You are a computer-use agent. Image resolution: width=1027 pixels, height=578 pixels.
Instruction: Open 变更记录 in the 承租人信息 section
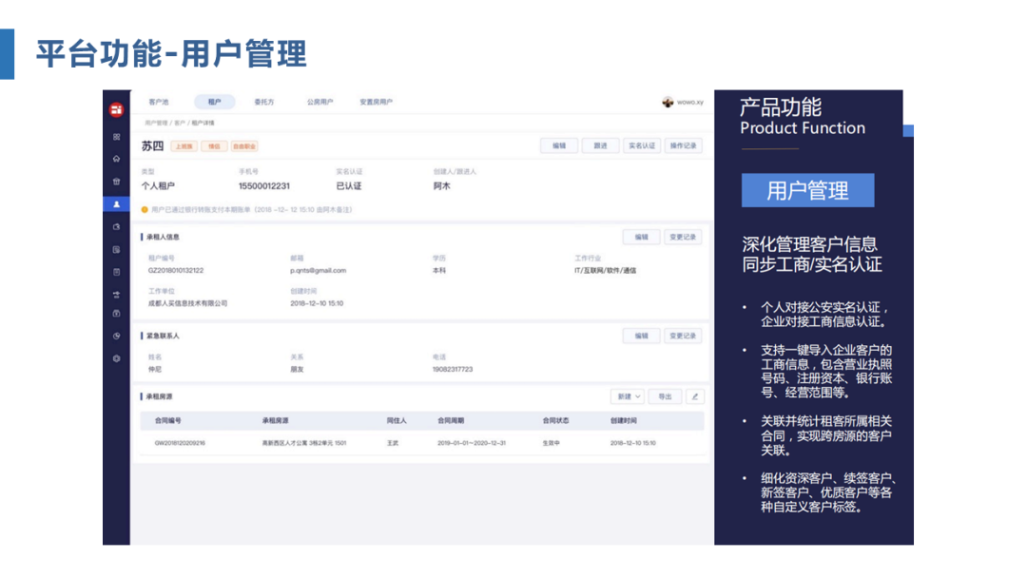[x=683, y=237]
